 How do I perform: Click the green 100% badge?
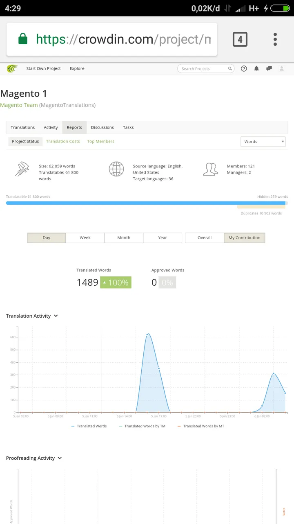116,282
